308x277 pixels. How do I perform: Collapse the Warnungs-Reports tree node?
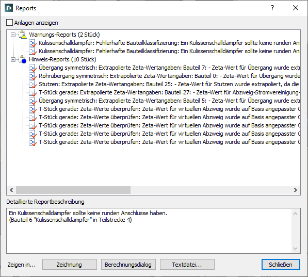coord(13,35)
